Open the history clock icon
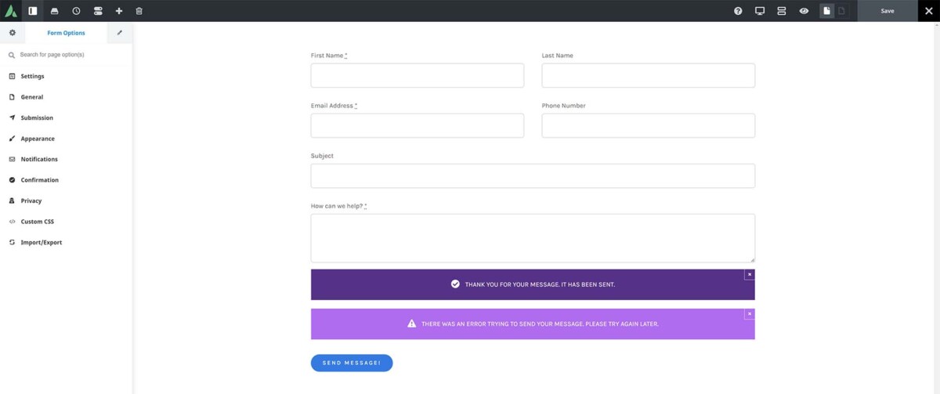940x394 pixels. tap(76, 11)
